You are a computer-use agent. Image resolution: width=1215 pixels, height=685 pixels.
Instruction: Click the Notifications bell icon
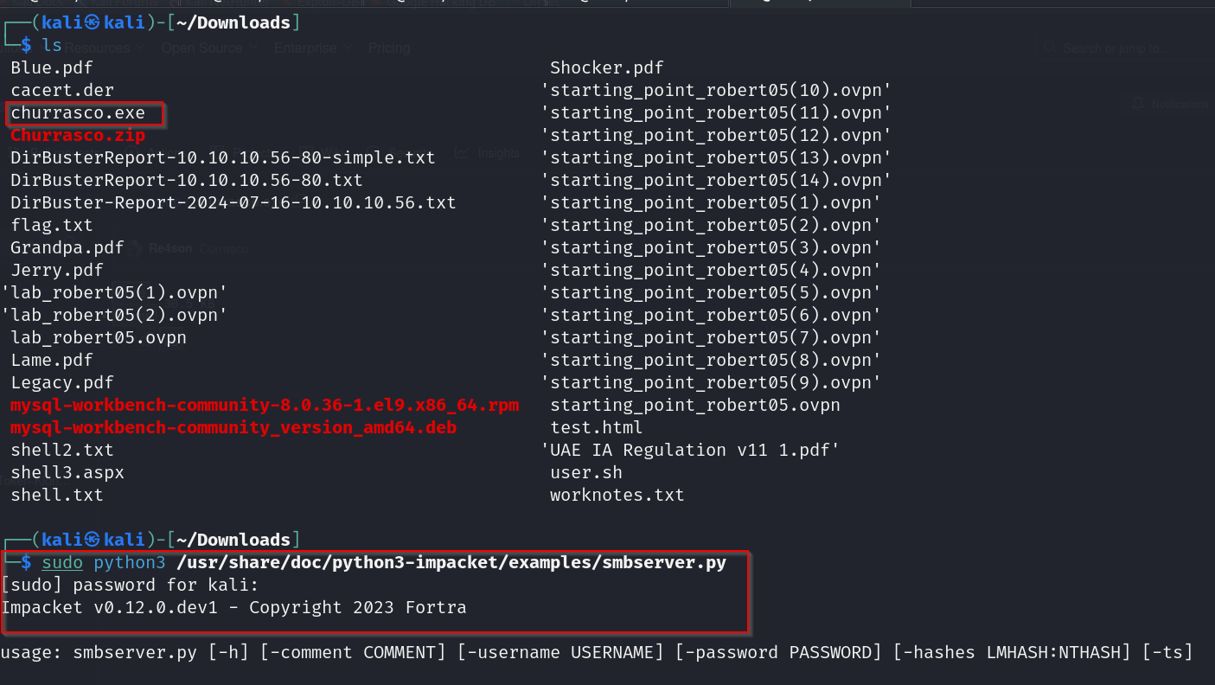(x=1138, y=104)
